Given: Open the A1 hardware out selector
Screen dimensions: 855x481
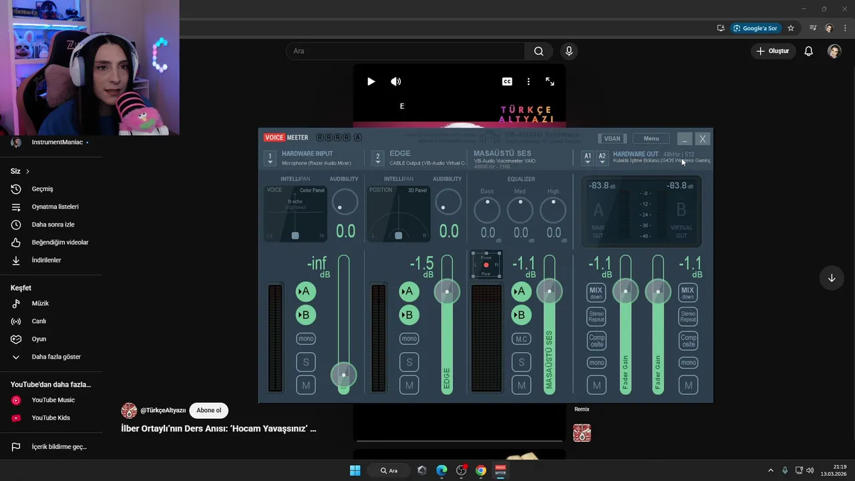Looking at the screenshot, I should pyautogui.click(x=588, y=158).
